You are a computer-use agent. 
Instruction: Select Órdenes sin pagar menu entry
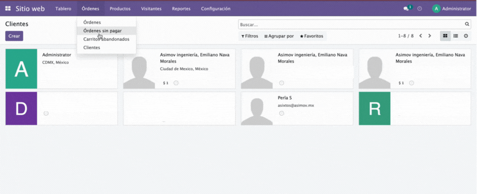[106, 31]
